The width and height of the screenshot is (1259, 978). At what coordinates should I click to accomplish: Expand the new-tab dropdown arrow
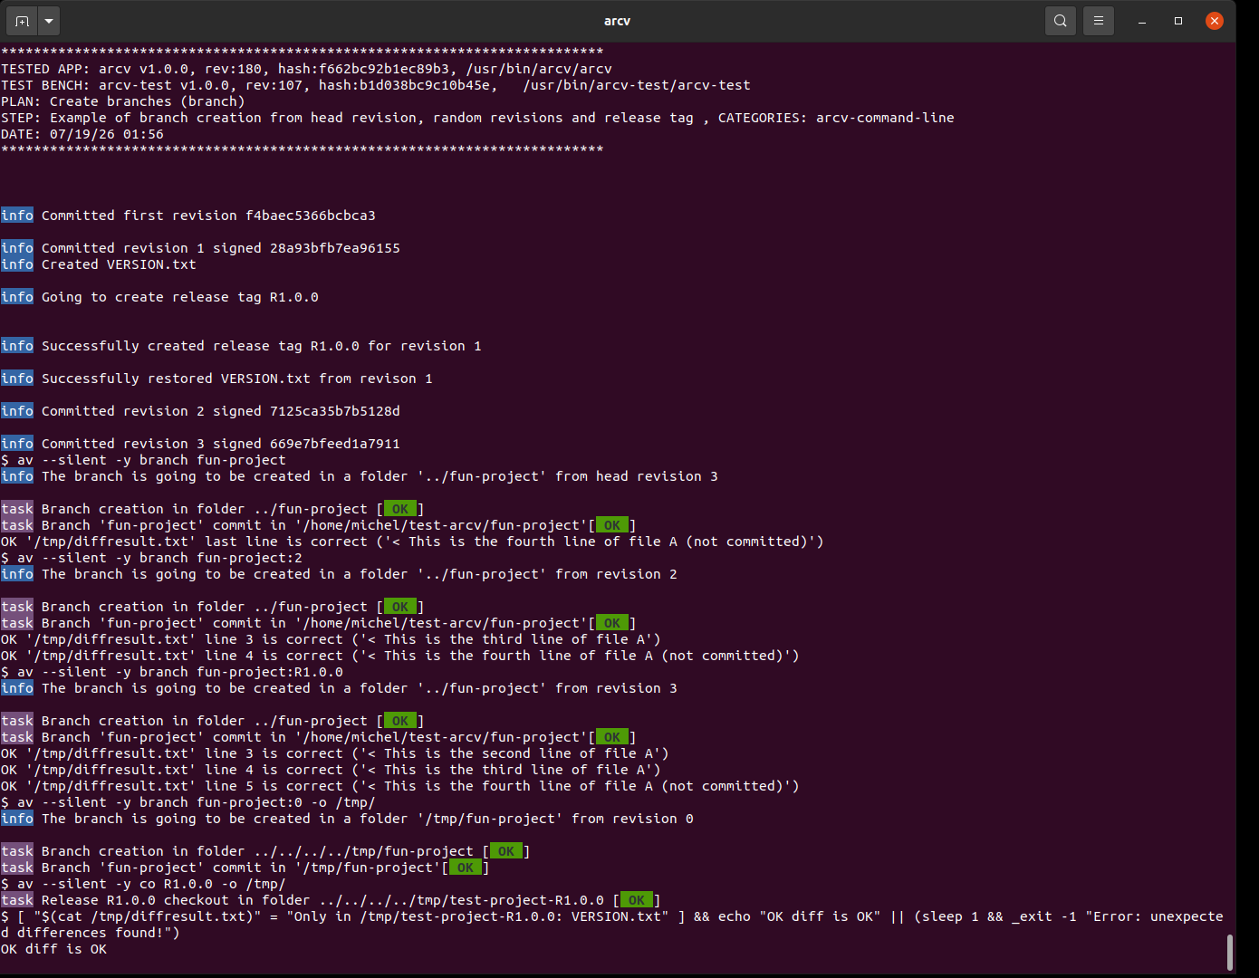click(x=49, y=21)
